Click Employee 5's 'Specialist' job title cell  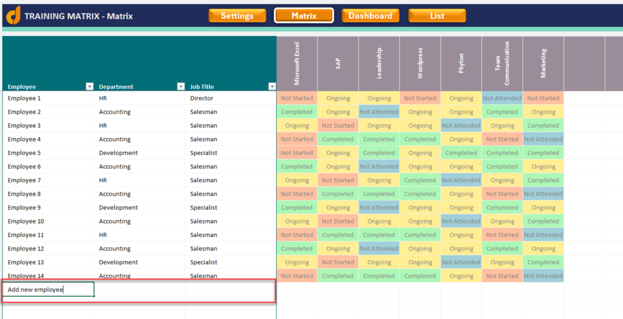[231, 153]
